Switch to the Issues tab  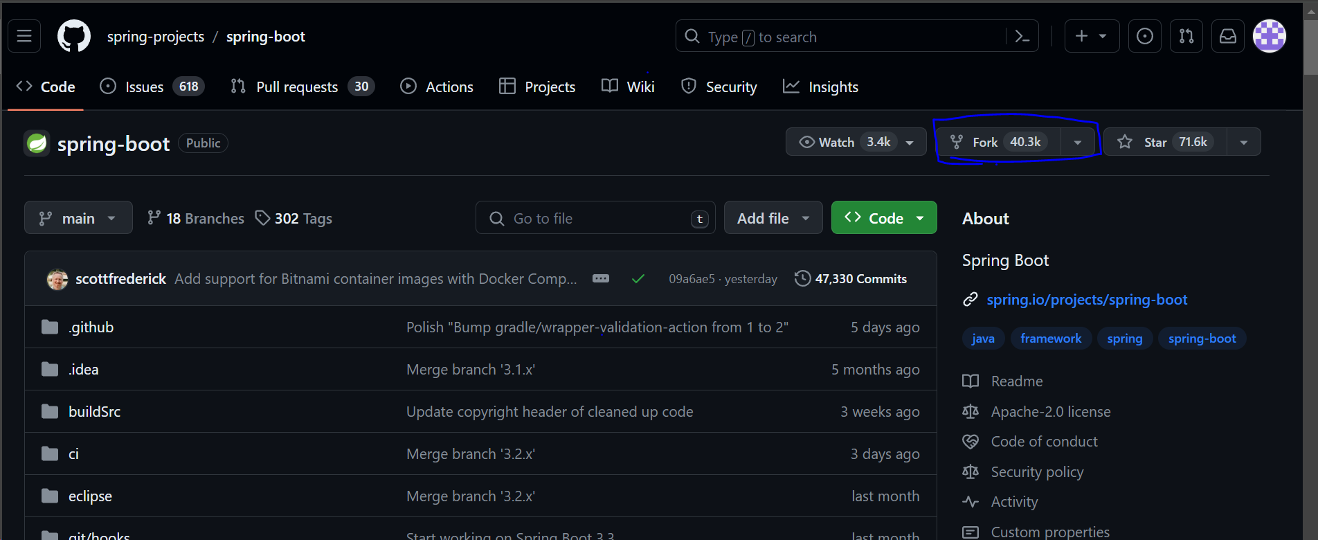click(x=152, y=87)
